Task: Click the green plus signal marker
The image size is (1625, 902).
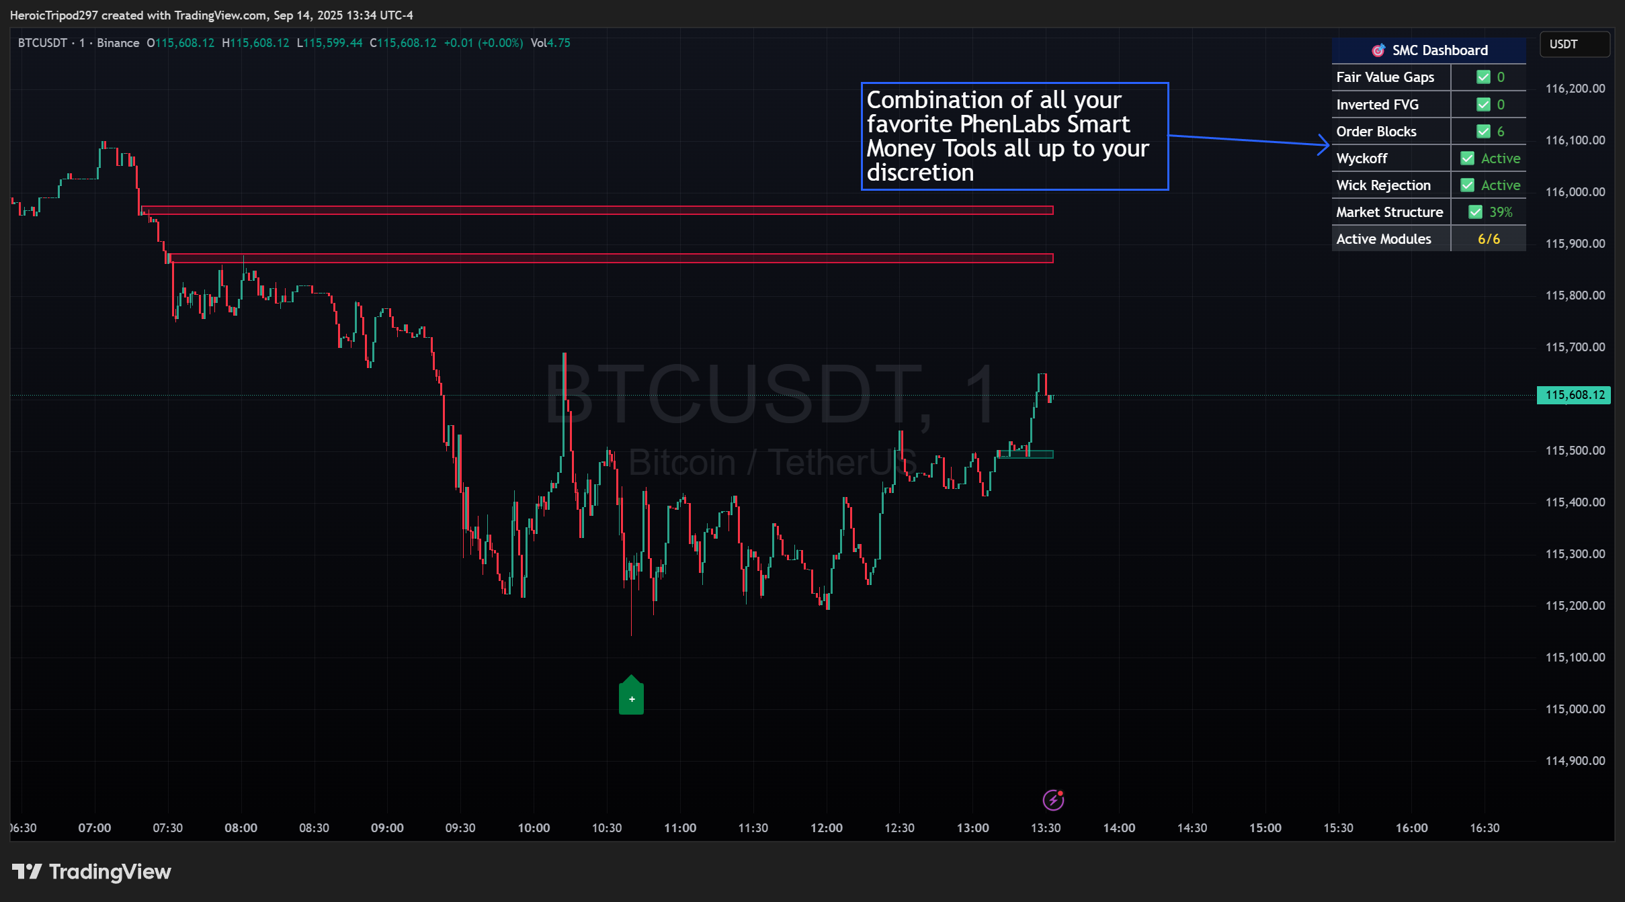Action: pyautogui.click(x=631, y=695)
